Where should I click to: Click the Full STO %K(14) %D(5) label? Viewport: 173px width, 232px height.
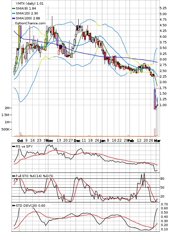pos(34,176)
